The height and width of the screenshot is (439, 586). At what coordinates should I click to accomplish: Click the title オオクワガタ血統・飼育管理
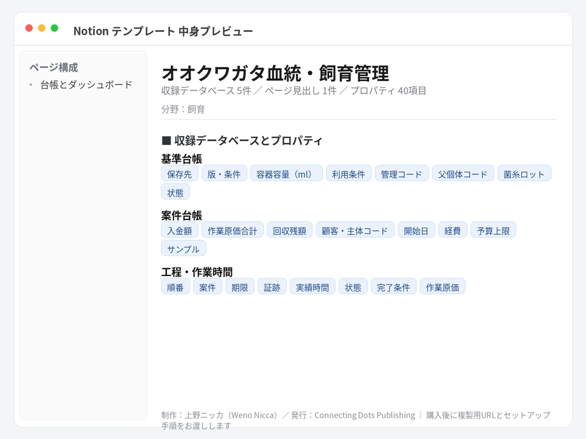(x=275, y=73)
